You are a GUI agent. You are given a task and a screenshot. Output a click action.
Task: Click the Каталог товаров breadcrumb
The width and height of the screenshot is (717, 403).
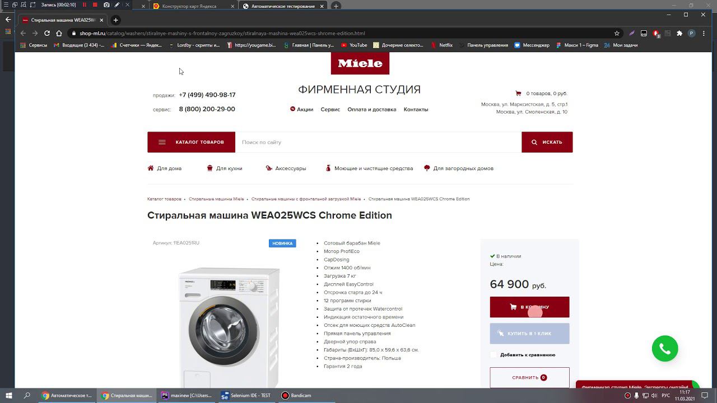pyautogui.click(x=164, y=199)
